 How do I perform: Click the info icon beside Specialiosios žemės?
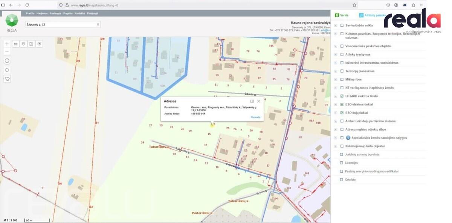pyautogui.click(x=348, y=138)
